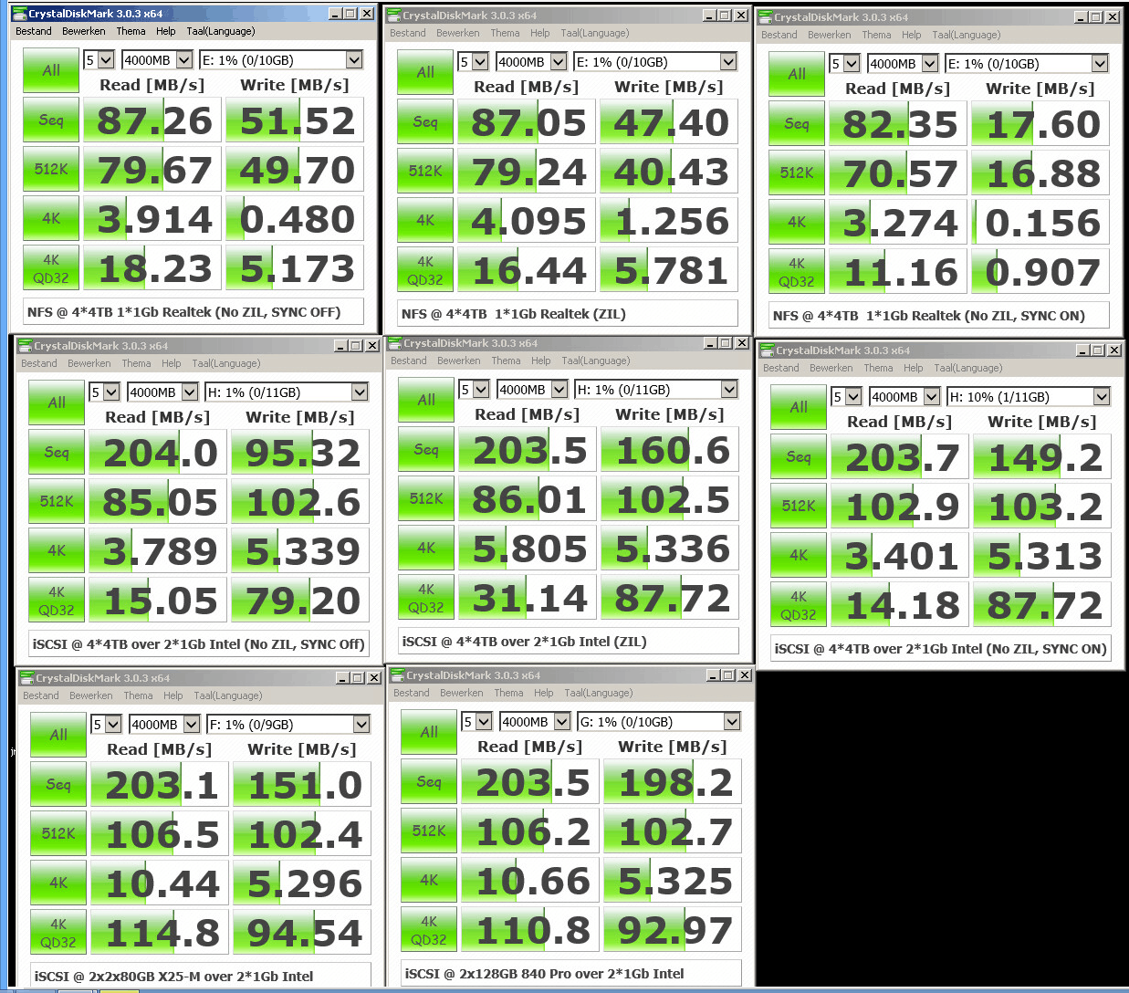Click the title bar app icon in iSCSI SYNC ON window

click(x=768, y=350)
